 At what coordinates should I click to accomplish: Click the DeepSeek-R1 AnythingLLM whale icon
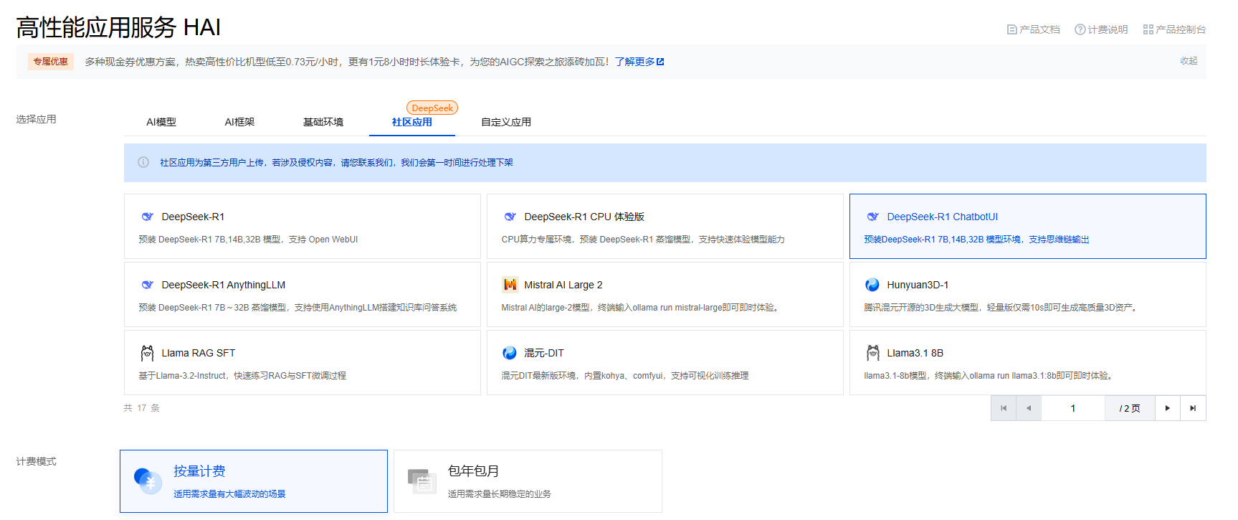[147, 285]
